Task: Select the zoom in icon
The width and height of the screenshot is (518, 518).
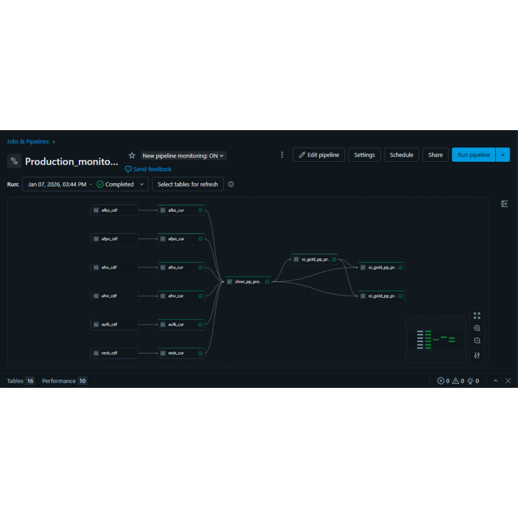Action: coord(477,329)
